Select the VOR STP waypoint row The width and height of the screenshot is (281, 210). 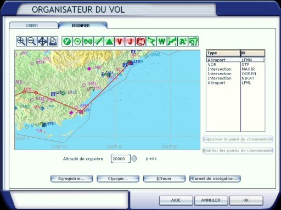click(x=235, y=65)
